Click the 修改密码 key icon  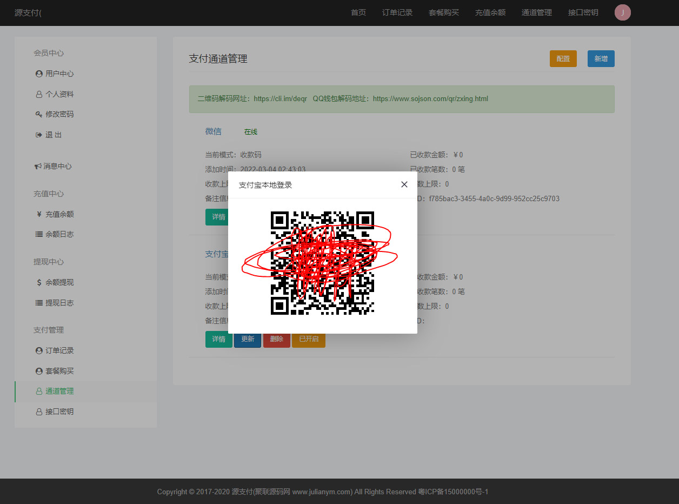39,114
